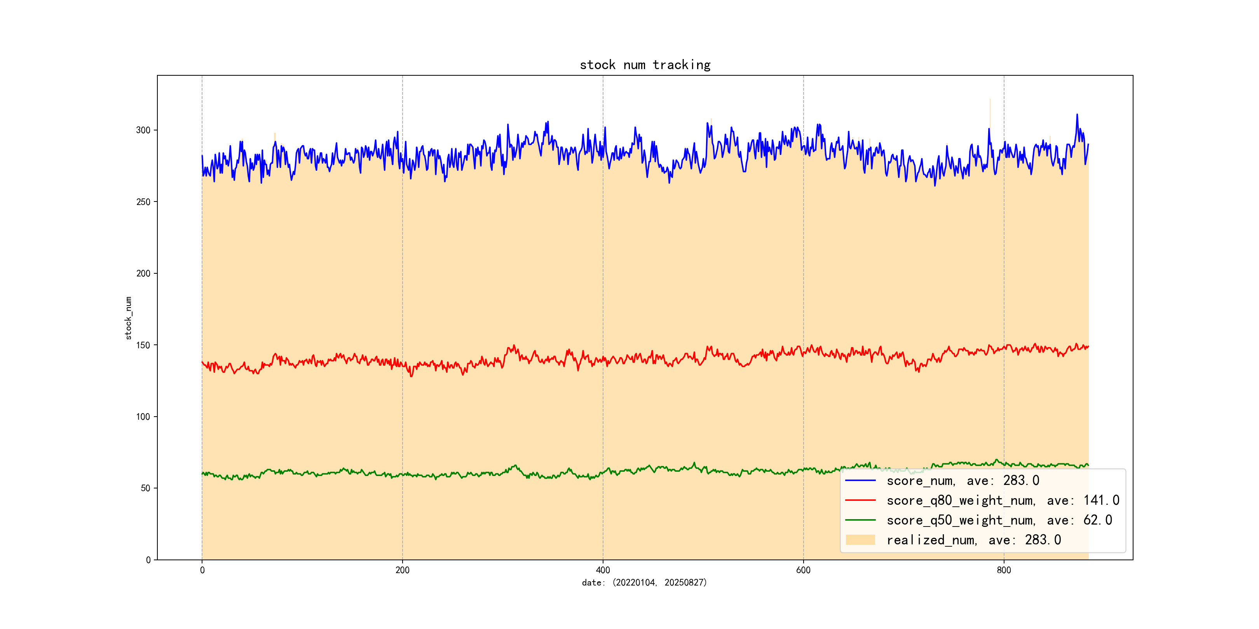
Task: Click the 300 tick on the y-axis
Action: [143, 130]
